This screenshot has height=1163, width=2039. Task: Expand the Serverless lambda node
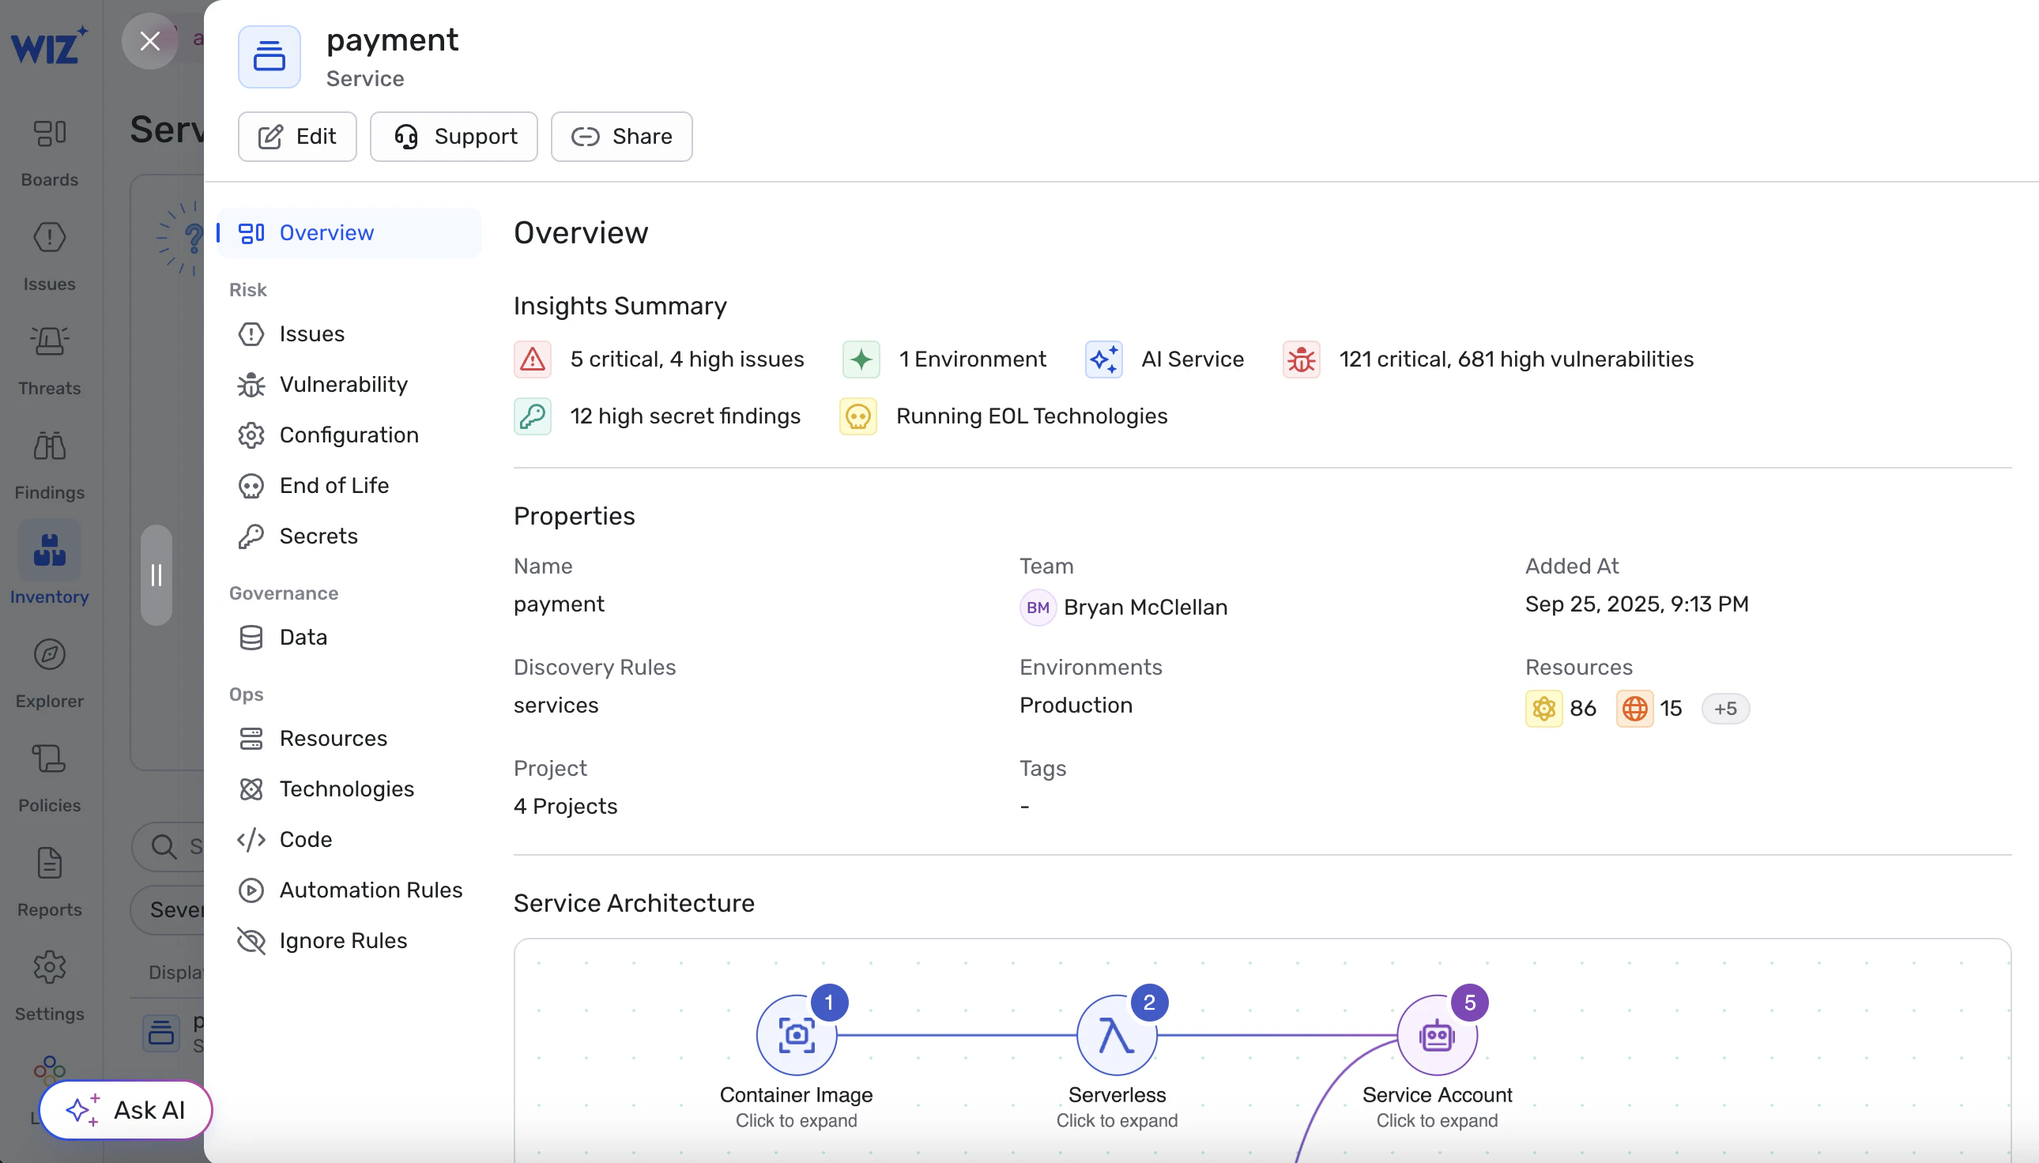[1116, 1035]
